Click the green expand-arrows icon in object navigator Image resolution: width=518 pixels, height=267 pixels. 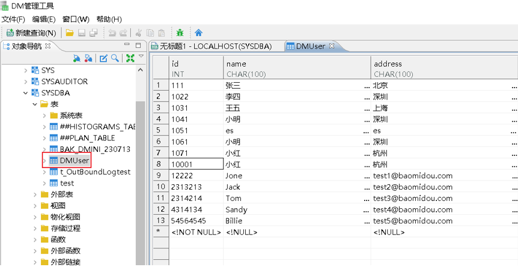click(x=130, y=58)
